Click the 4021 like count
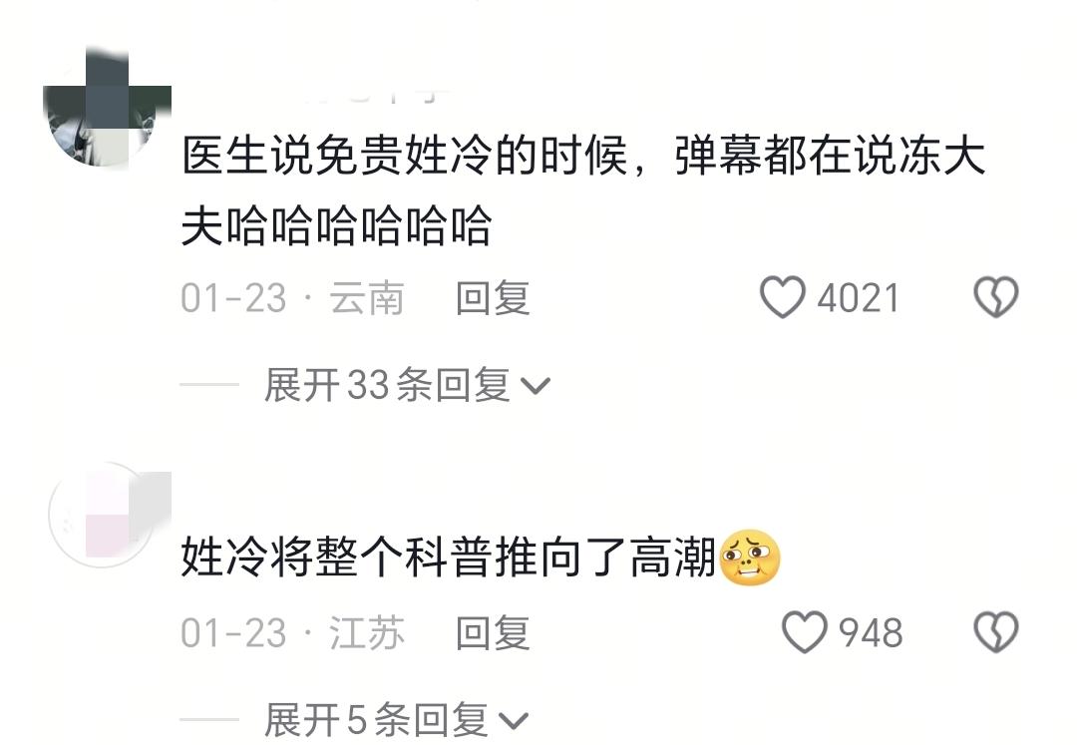 (x=858, y=298)
